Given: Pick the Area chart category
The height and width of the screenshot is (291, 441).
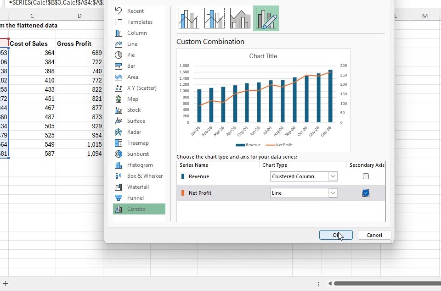Looking at the screenshot, I should pos(139,77).
